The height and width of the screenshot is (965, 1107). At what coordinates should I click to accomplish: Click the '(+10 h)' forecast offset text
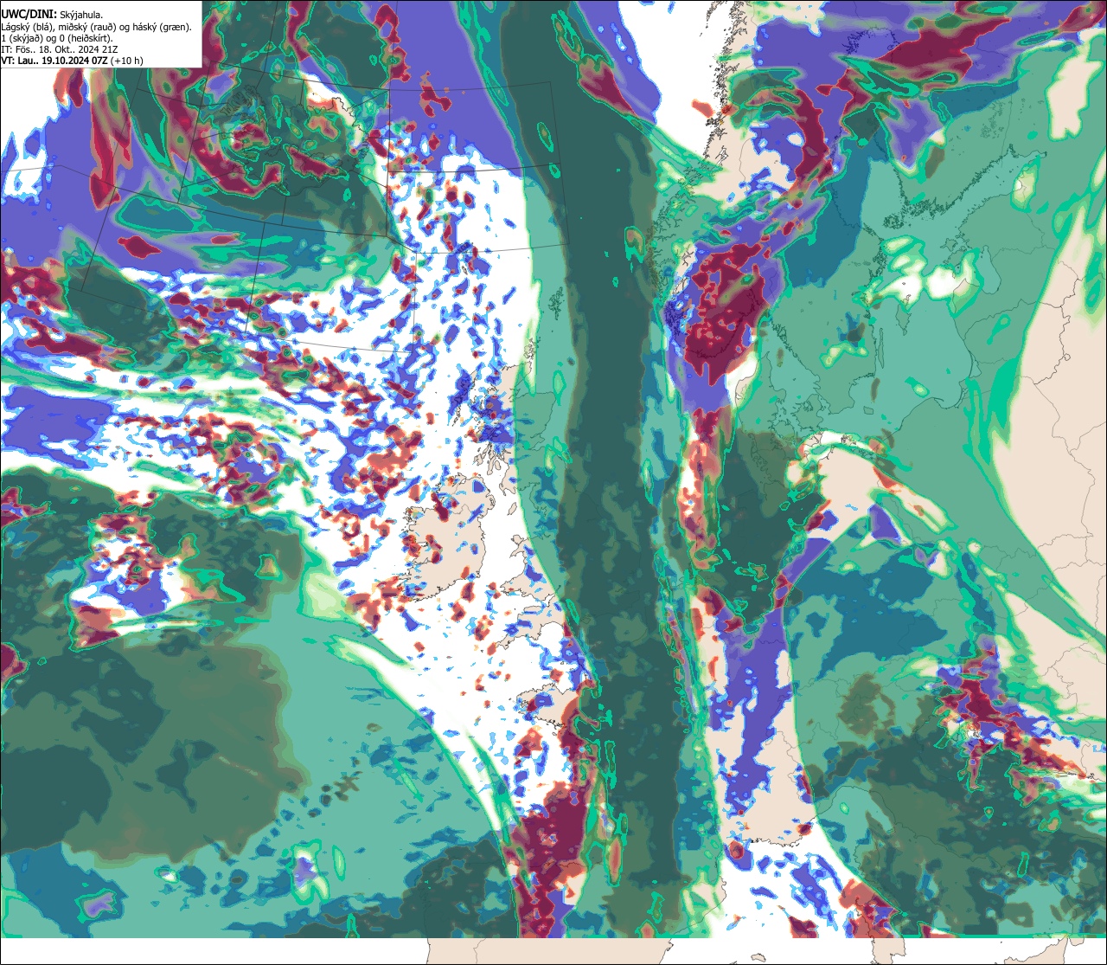[127, 61]
